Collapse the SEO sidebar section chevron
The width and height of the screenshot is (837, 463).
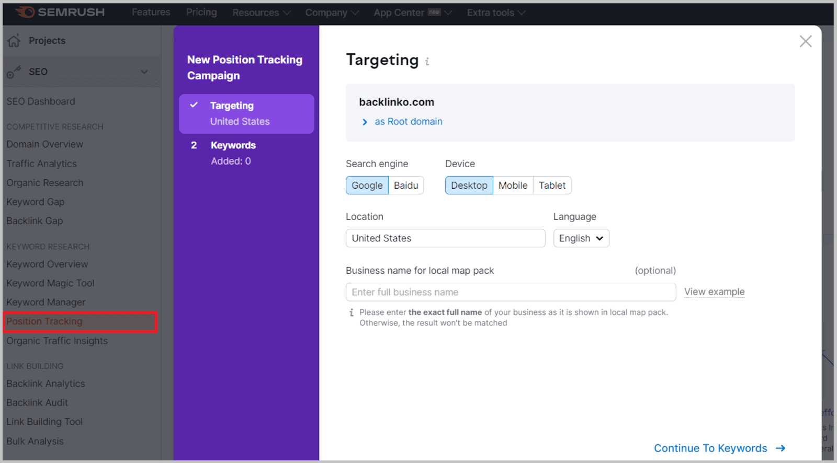144,72
